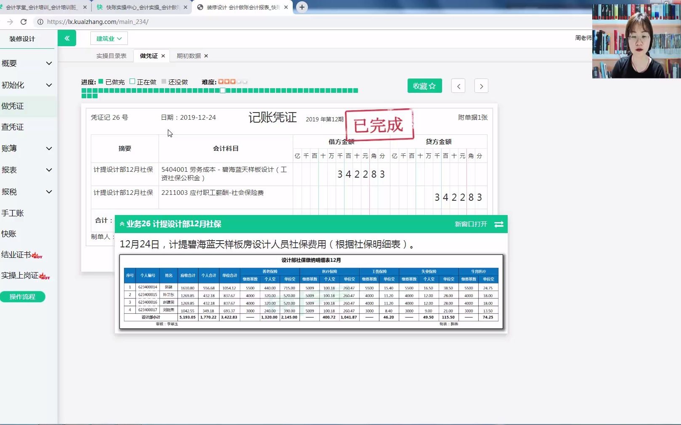Select the 做凭证 sidebar entry
Screen dimensions: 681x425
tap(13, 106)
